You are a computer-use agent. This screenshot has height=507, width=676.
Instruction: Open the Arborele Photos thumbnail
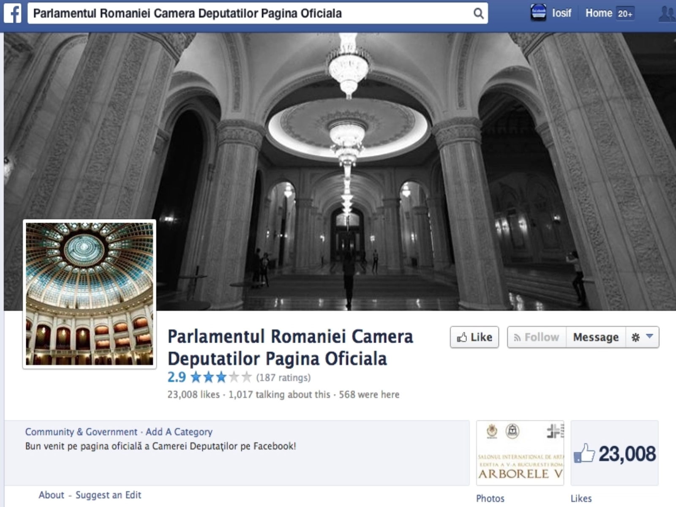click(520, 452)
